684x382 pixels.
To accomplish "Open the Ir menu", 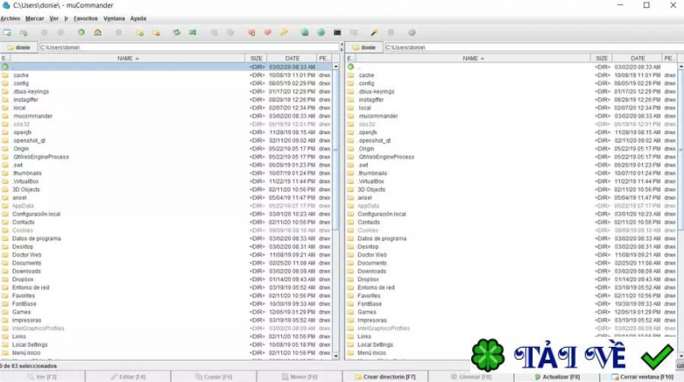I will [66, 18].
